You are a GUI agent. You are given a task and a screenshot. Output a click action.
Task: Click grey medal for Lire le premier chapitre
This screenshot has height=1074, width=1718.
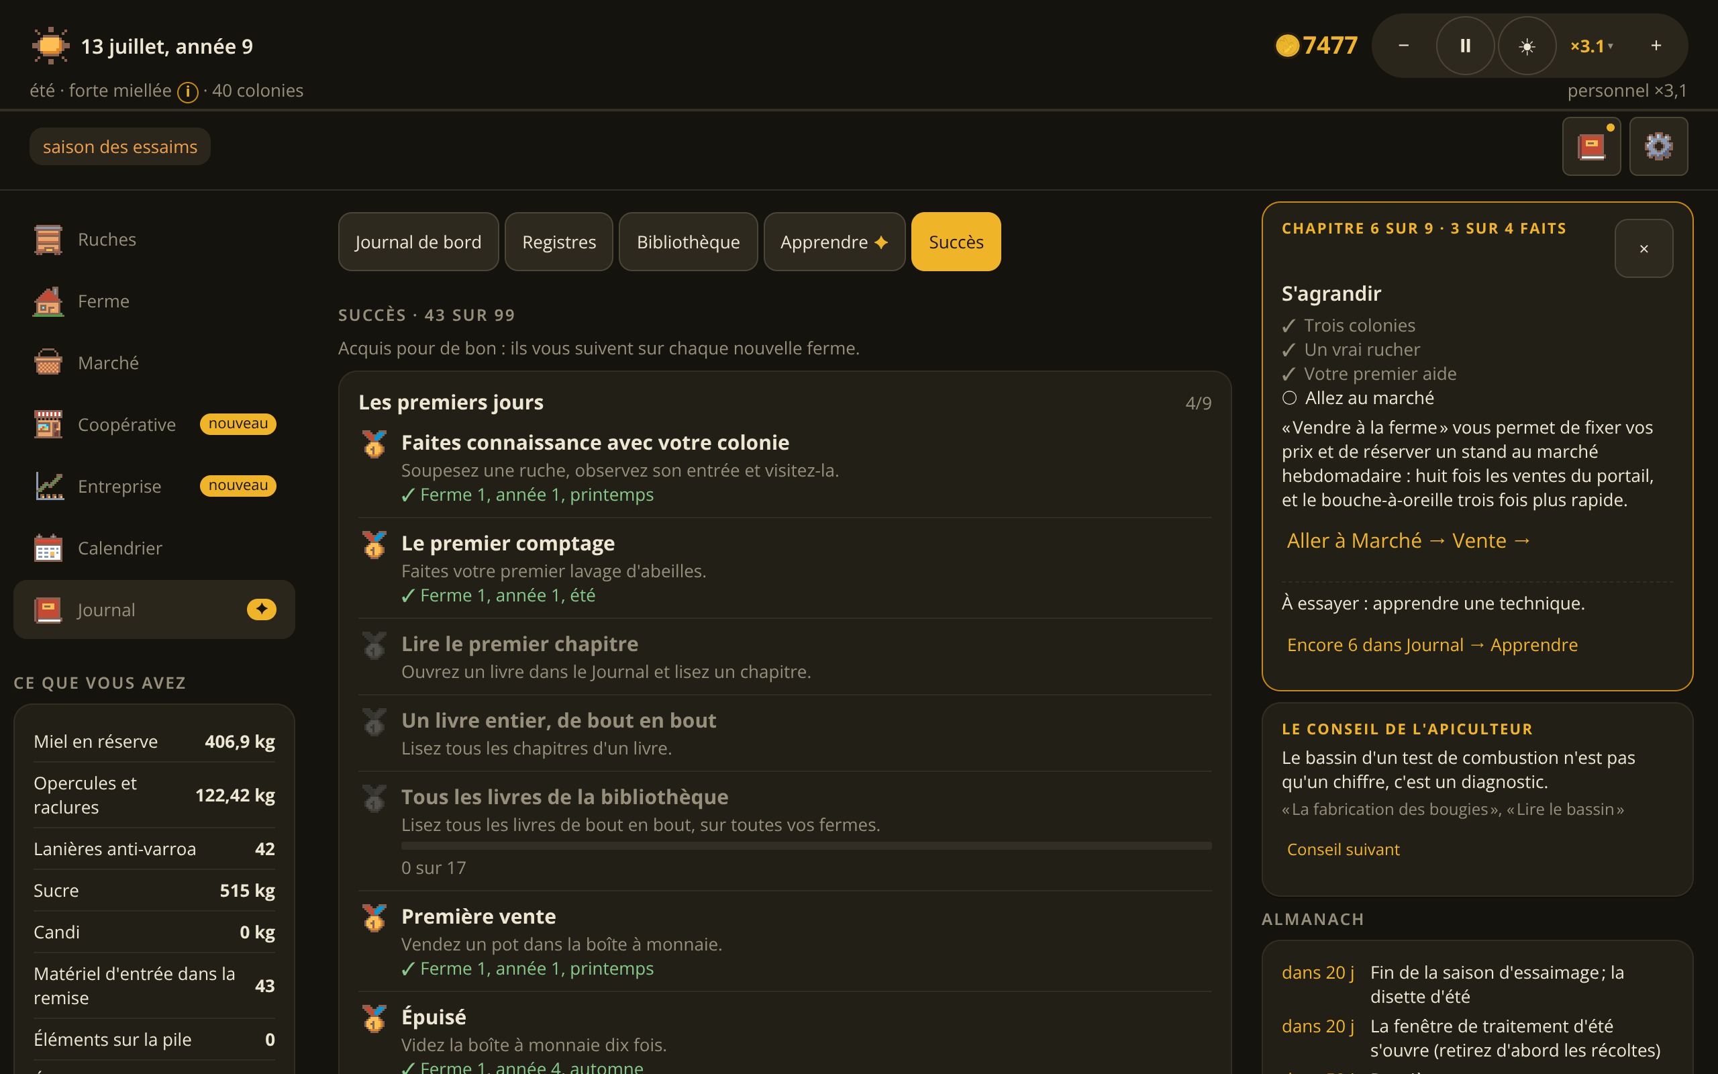point(374,646)
